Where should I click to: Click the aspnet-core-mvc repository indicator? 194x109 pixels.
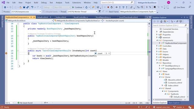coord(162,107)
